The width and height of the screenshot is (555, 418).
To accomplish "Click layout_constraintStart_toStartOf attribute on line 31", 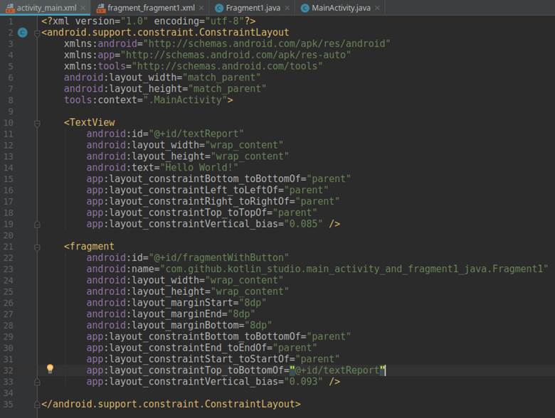I will [x=188, y=359].
